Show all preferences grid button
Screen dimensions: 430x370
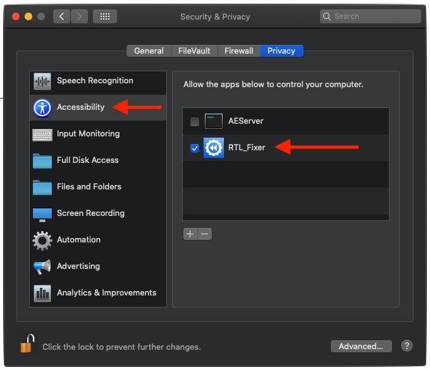[105, 16]
